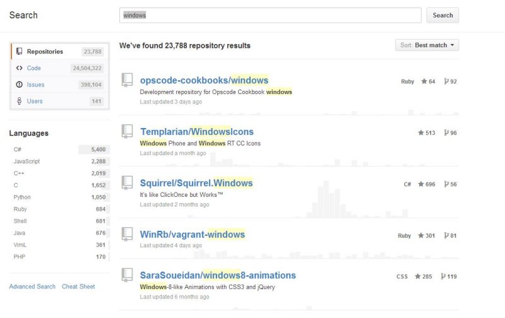Click the star icon on the WinRb/vagrant-windows result
This screenshot has width=505, height=318.
point(420,235)
